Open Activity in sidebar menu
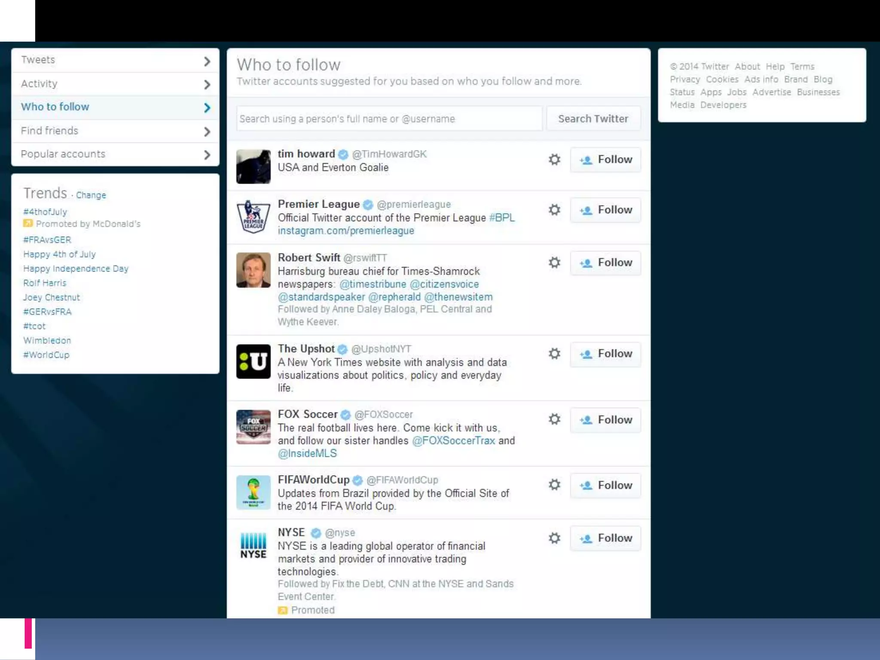The width and height of the screenshot is (880, 660). click(115, 84)
